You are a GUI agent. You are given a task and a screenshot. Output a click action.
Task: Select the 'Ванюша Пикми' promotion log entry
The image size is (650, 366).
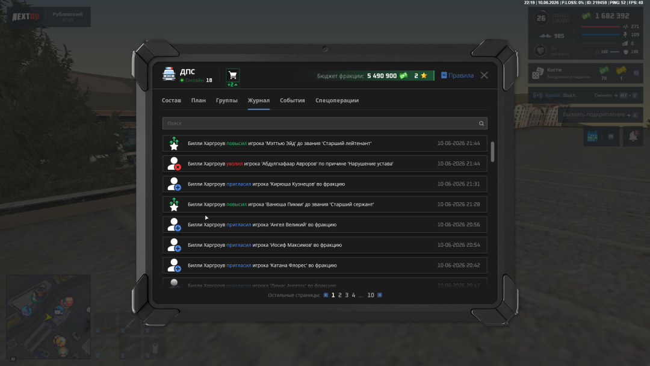coord(324,204)
